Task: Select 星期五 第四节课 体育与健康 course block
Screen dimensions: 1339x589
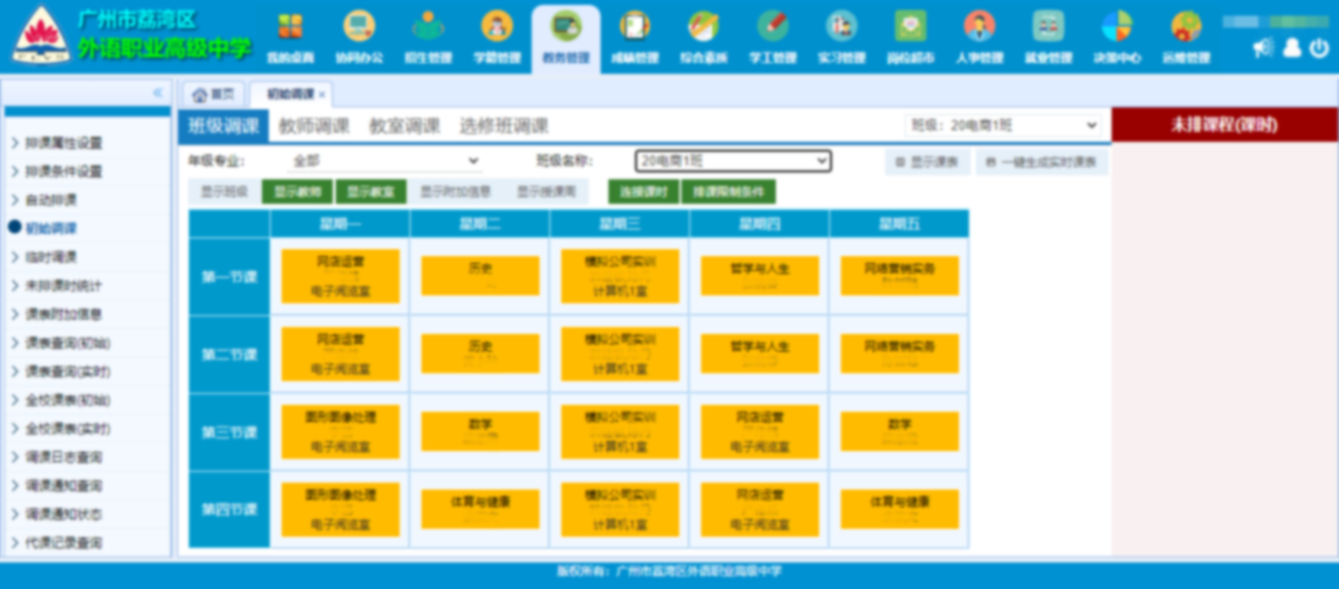Action: pyautogui.click(x=900, y=509)
